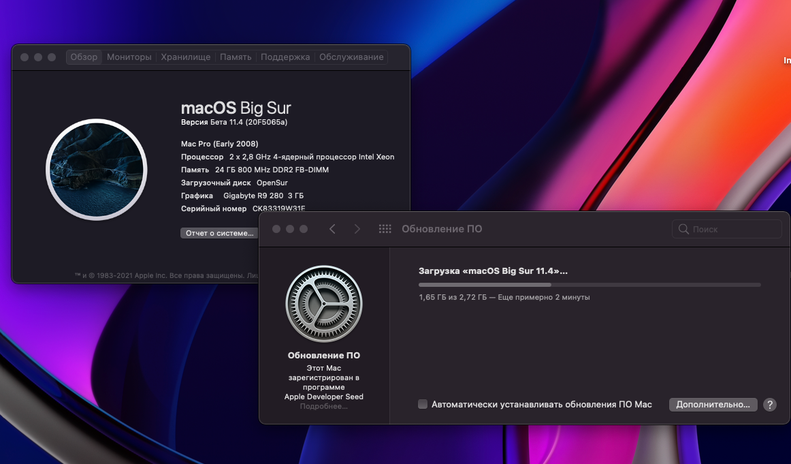Image resolution: width=791 pixels, height=464 pixels.
Task: Switch to the Хранилище tab
Action: [186, 57]
